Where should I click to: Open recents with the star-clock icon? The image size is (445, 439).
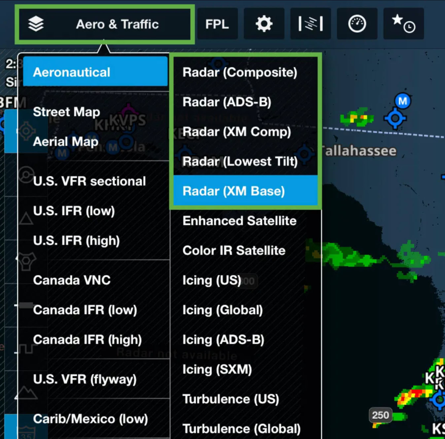(404, 24)
